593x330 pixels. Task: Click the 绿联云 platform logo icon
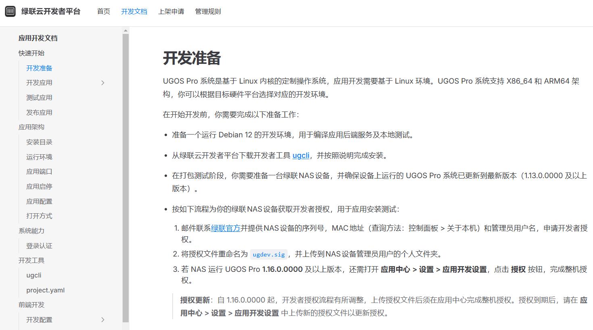click(10, 11)
